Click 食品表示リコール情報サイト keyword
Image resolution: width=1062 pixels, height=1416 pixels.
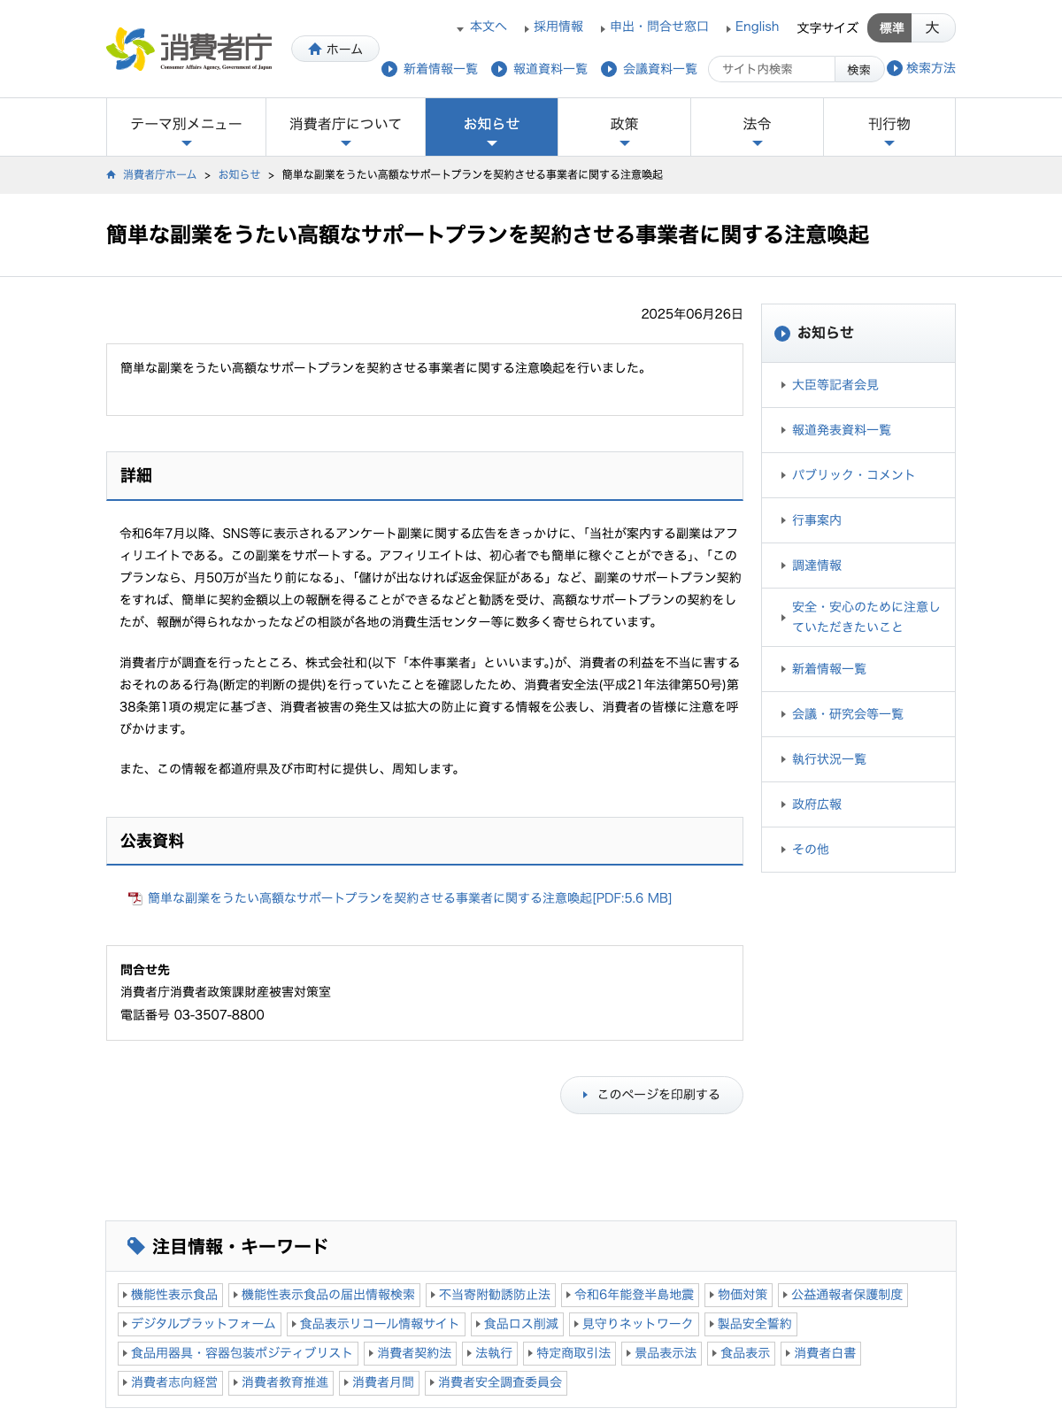[x=375, y=1324]
